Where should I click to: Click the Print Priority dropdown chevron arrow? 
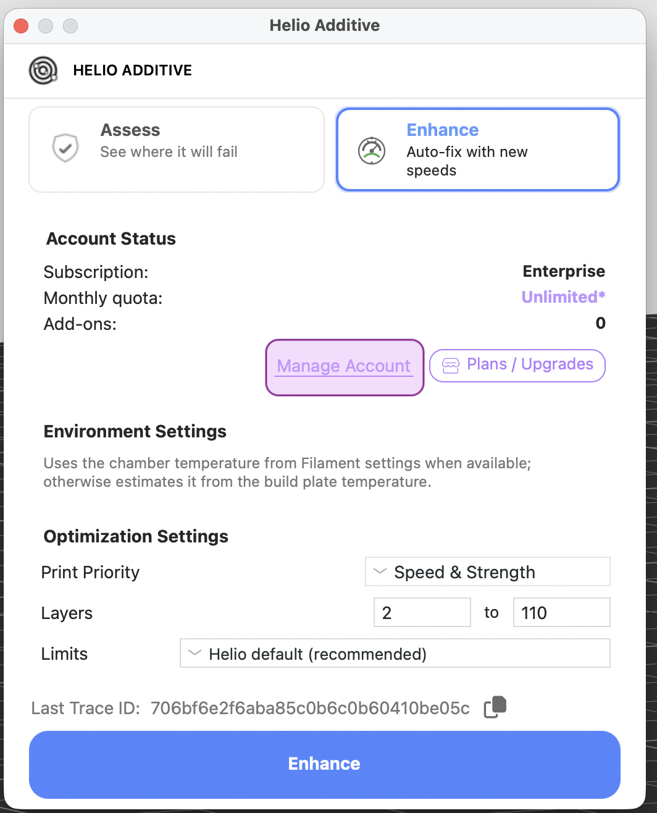pos(380,571)
